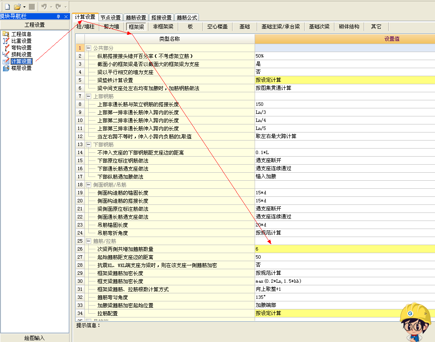Select the 其它 component tab

click(x=376, y=27)
